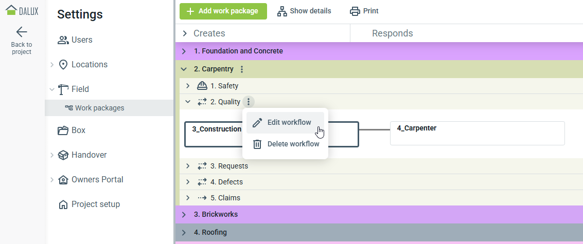Click the Print button
The height and width of the screenshot is (244, 583).
(364, 11)
